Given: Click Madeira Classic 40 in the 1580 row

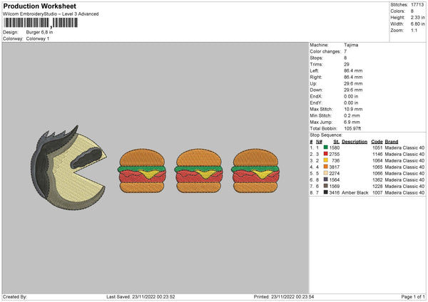Looking at the screenshot, I should (404, 147).
